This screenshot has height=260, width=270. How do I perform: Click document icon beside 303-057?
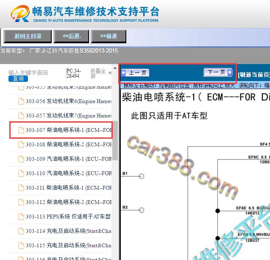click(21, 116)
